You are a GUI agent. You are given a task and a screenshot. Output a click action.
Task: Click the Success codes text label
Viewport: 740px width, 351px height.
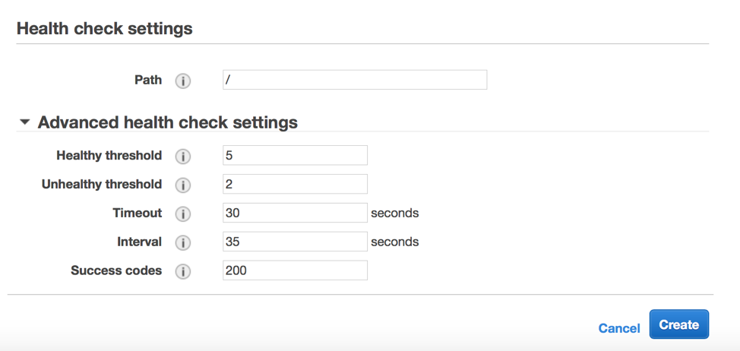coord(116,270)
